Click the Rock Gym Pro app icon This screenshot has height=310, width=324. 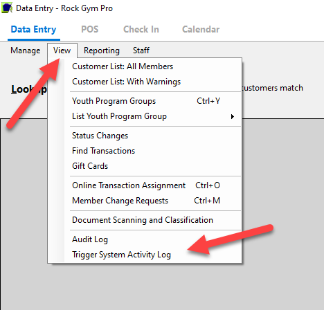7,8
